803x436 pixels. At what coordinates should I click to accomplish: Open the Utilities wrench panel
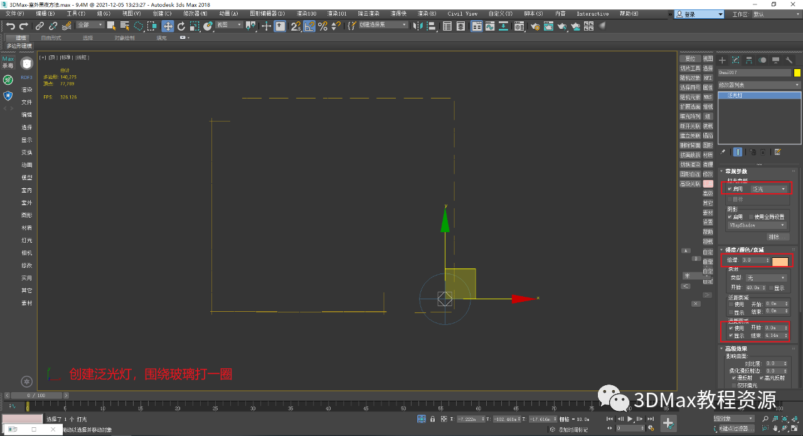tap(789, 60)
